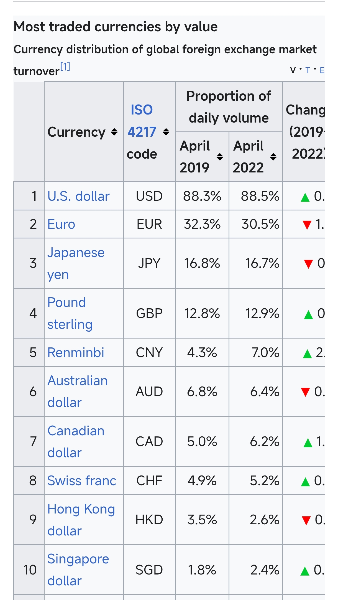Image resolution: width=338 pixels, height=600 pixels.
Task: Open the Hong Kong dollar link
Action: point(81,520)
